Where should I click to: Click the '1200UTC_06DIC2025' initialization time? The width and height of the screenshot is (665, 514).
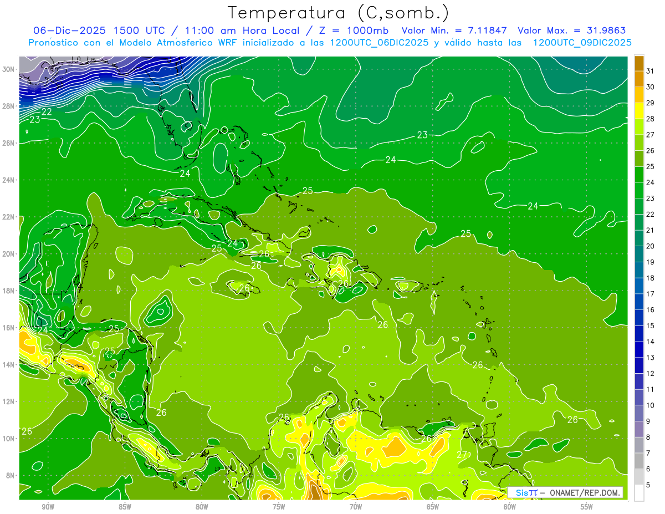click(379, 43)
